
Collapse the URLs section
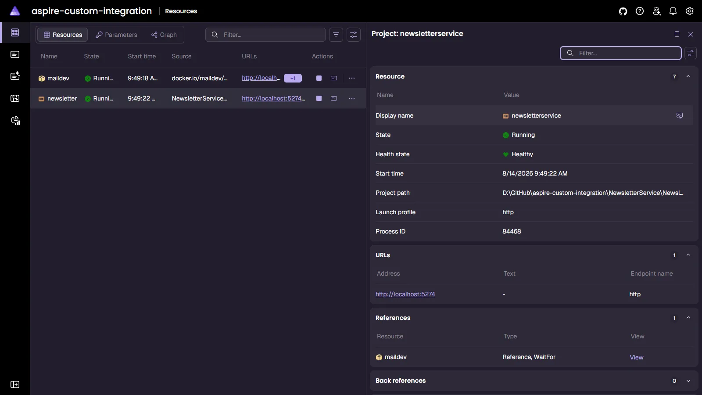click(x=688, y=255)
